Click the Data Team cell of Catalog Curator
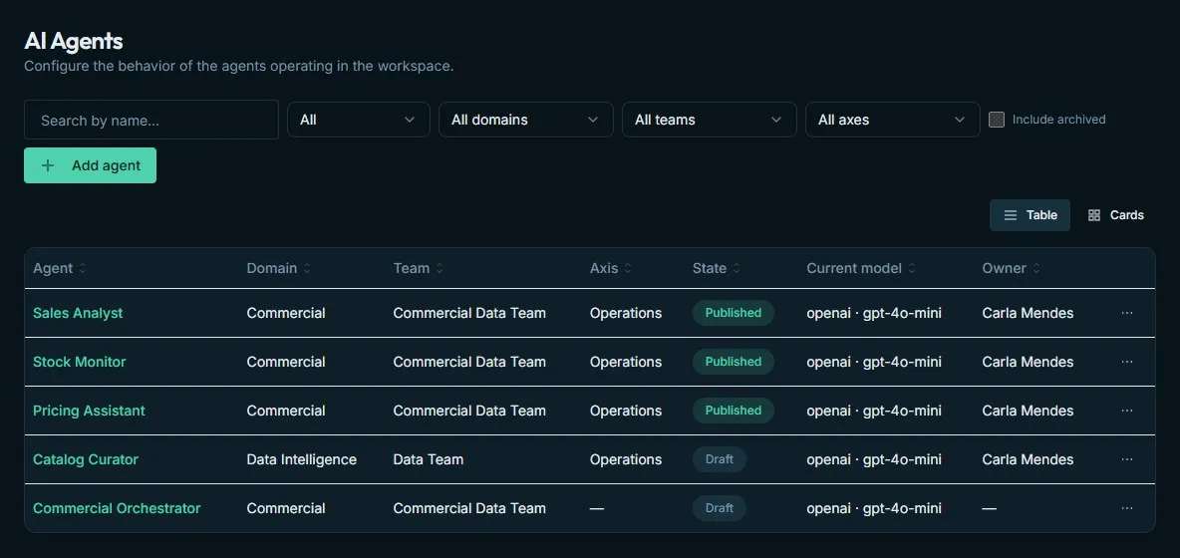Image resolution: width=1180 pixels, height=558 pixels. (x=429, y=459)
